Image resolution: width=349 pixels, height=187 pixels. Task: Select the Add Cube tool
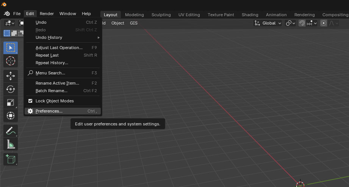11,159
